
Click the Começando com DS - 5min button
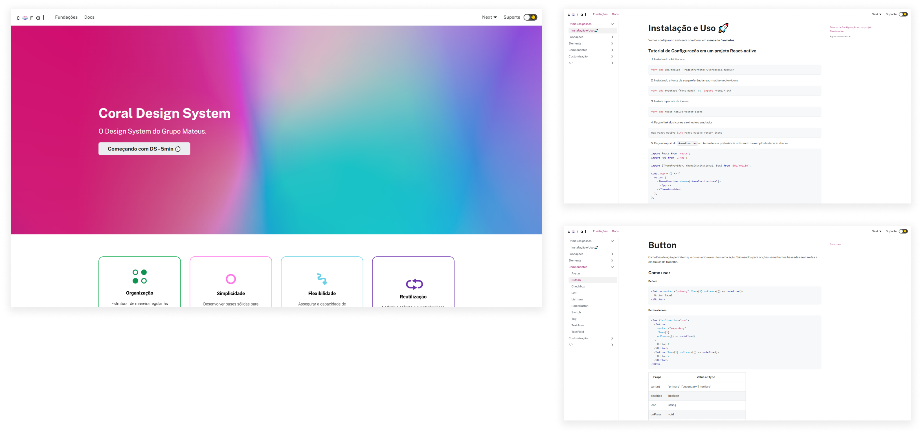point(144,149)
